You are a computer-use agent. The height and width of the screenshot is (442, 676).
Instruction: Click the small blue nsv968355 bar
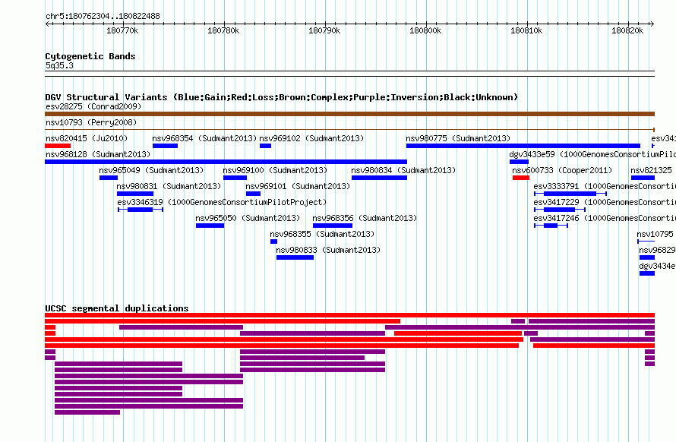point(273,242)
